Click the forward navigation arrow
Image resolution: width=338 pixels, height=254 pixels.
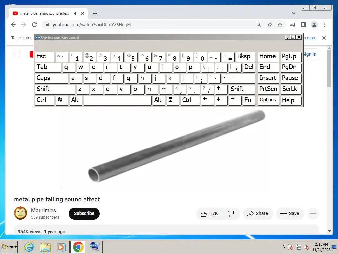point(24,25)
